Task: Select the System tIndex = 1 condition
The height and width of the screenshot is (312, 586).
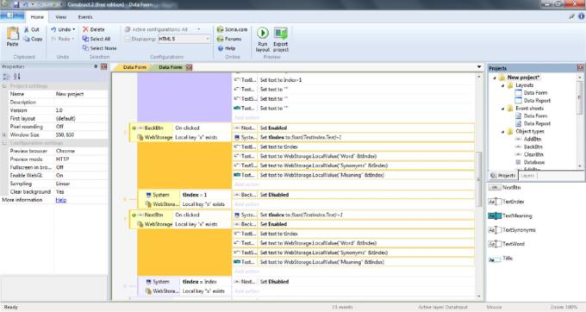Action: coord(184,195)
